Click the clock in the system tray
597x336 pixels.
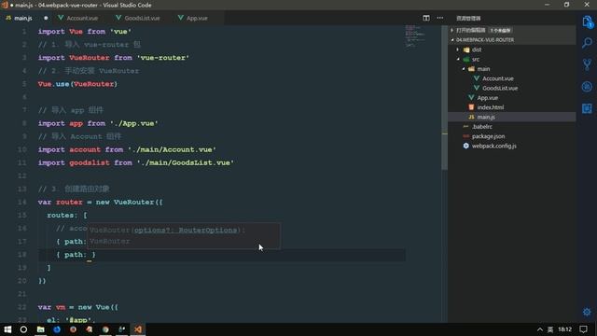[x=565, y=329]
